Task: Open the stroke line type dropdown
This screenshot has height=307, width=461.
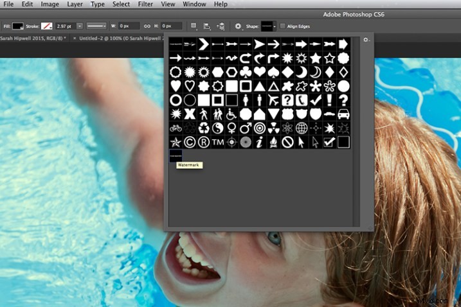Action: click(x=96, y=26)
